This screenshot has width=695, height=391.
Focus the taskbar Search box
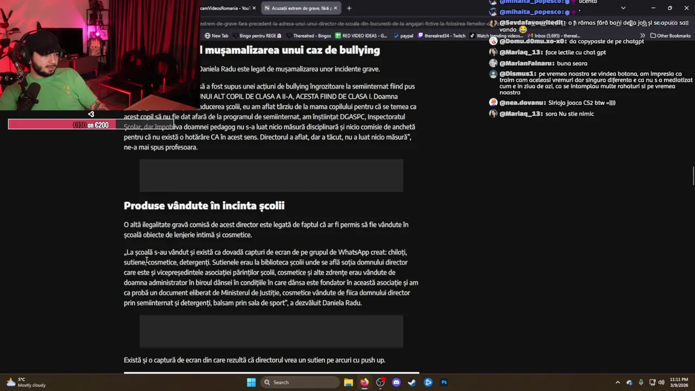(x=300, y=382)
